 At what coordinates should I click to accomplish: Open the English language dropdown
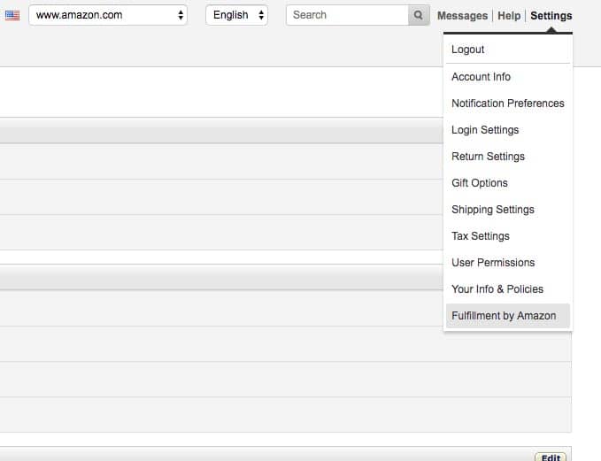pos(236,15)
